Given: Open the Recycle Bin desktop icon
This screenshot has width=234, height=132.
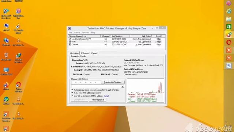Looking at the screenshot, I should tap(6, 57).
